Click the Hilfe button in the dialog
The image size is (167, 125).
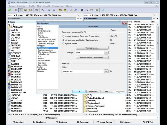point(106,92)
